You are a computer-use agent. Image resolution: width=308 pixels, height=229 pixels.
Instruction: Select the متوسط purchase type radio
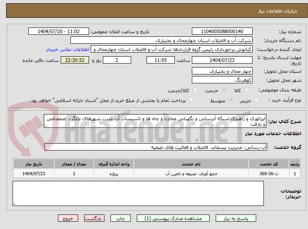tap(231, 100)
